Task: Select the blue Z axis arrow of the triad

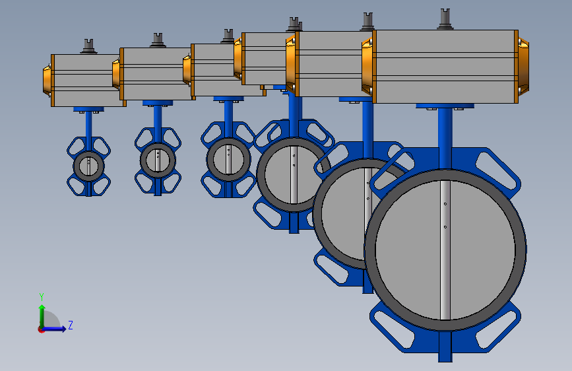Action: (x=55, y=329)
